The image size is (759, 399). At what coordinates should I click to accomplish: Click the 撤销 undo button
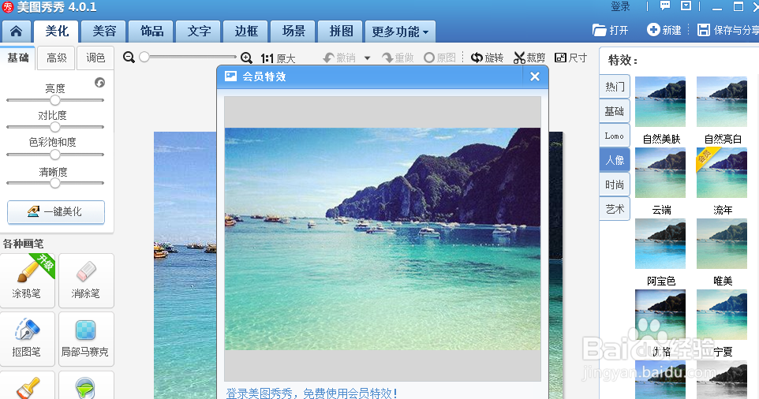(x=339, y=58)
